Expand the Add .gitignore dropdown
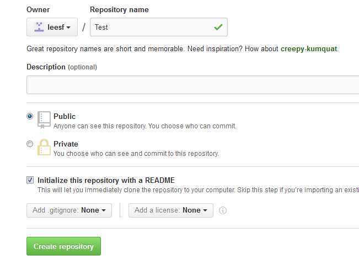This screenshot has width=359, height=271. click(69, 210)
